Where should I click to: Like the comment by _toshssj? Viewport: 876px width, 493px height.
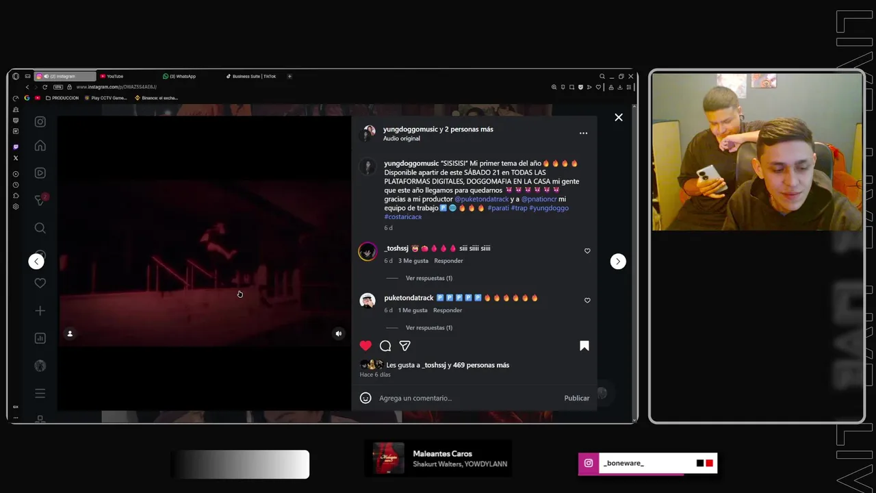pos(587,251)
